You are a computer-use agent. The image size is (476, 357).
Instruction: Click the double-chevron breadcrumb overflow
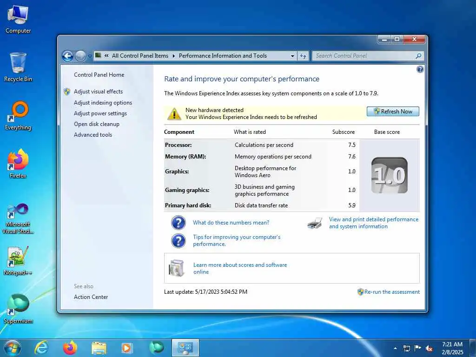click(x=106, y=56)
